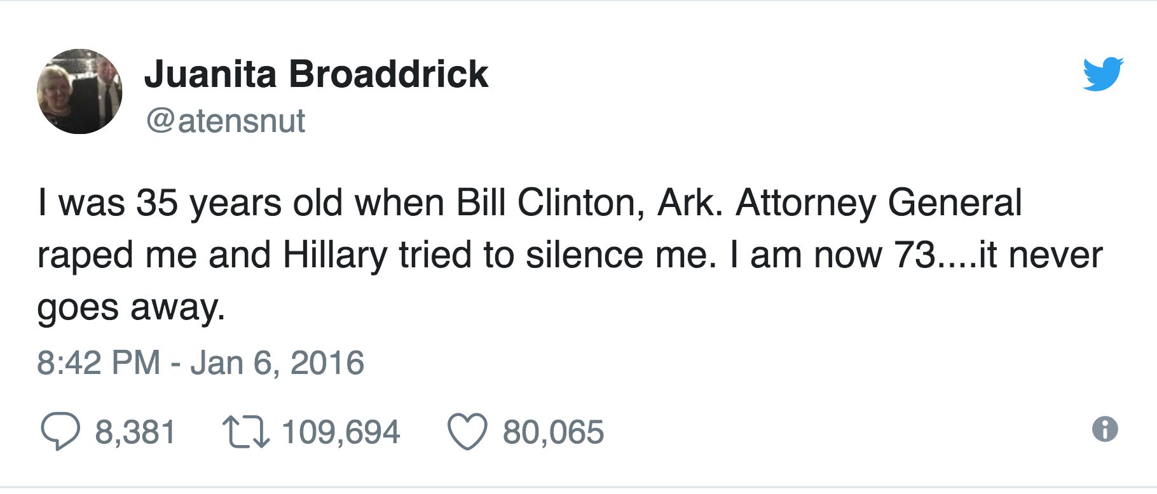
Task: Click the words "goes away." in the tweet
Action: click(132, 308)
